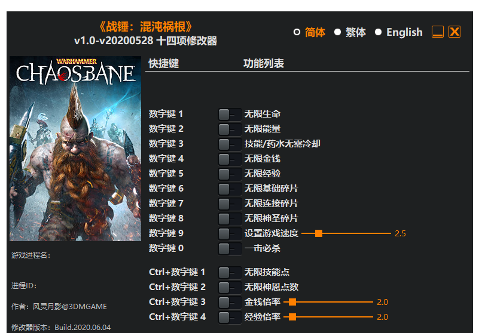The image size is (479, 333).
Task: Click the 无限神圣碎片 label
Action: [x=271, y=218]
